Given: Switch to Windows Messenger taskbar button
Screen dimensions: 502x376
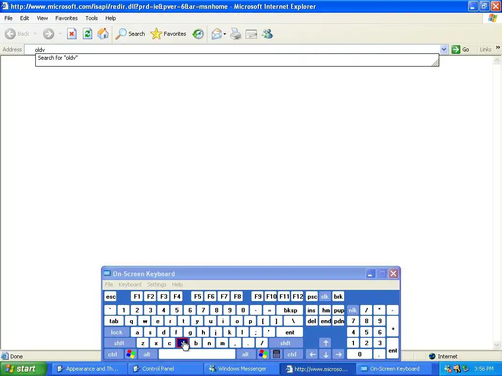Looking at the screenshot, I should point(242,369).
